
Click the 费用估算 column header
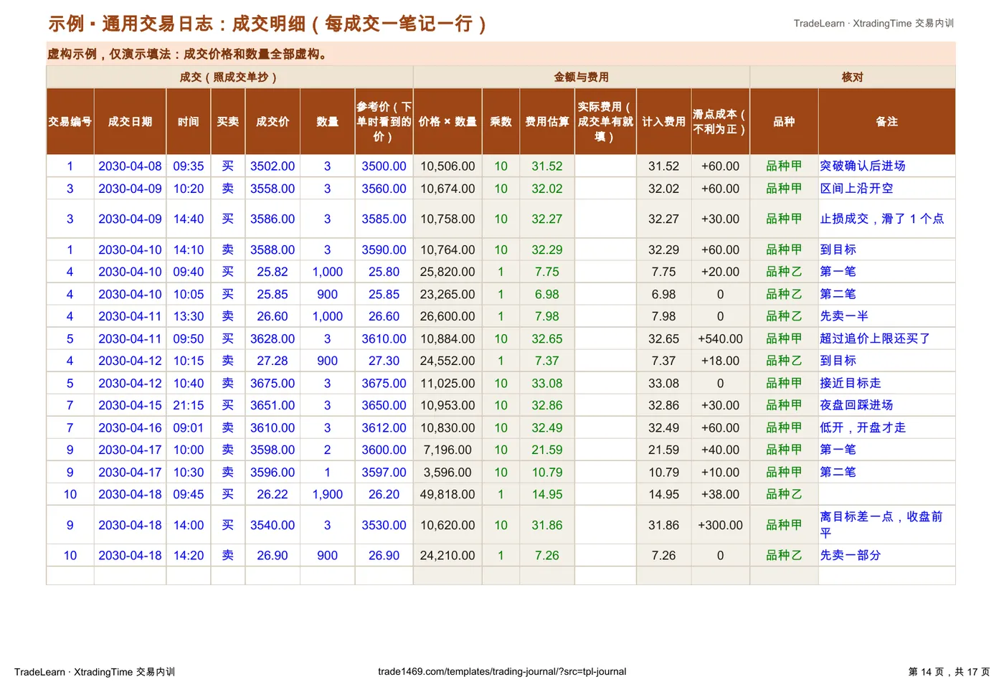(x=547, y=122)
